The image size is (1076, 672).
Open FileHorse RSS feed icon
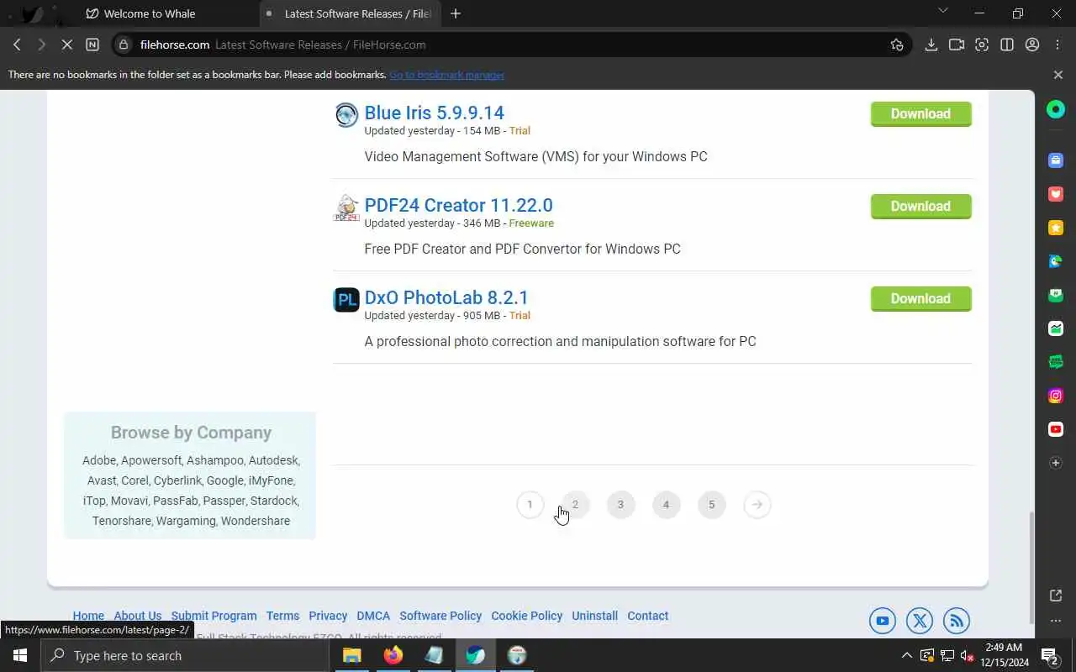[x=957, y=621]
